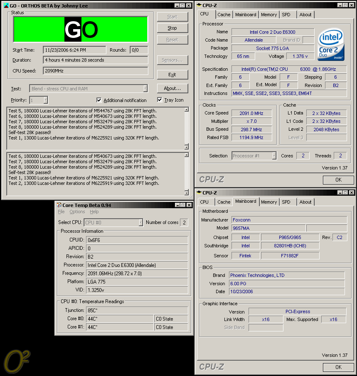Click the Core Temp title bar icon
Viewport: 357px width, 376px height.
tap(59, 205)
